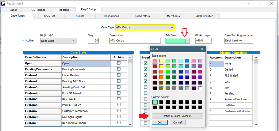Open the Form Letters subtab
The image size is (279, 131).
pos(142,16)
